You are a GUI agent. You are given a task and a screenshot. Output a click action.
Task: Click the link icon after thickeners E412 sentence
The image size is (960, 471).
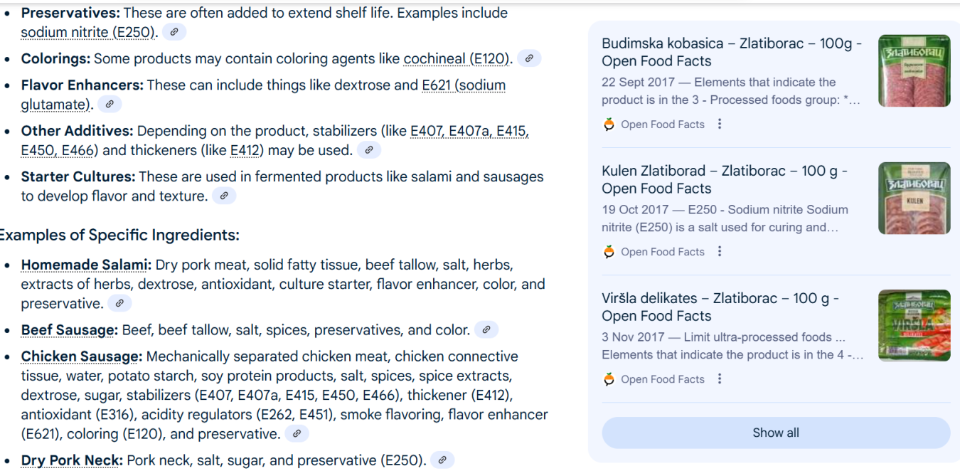point(369,150)
